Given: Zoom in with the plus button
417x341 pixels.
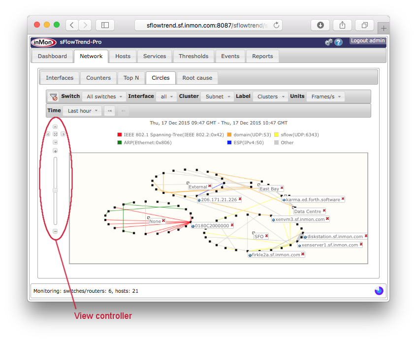Looking at the screenshot, I should [55, 151].
